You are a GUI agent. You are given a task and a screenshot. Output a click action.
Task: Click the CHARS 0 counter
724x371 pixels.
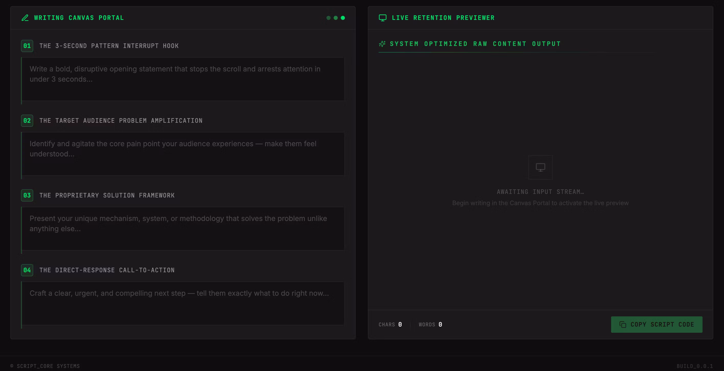tap(390, 324)
